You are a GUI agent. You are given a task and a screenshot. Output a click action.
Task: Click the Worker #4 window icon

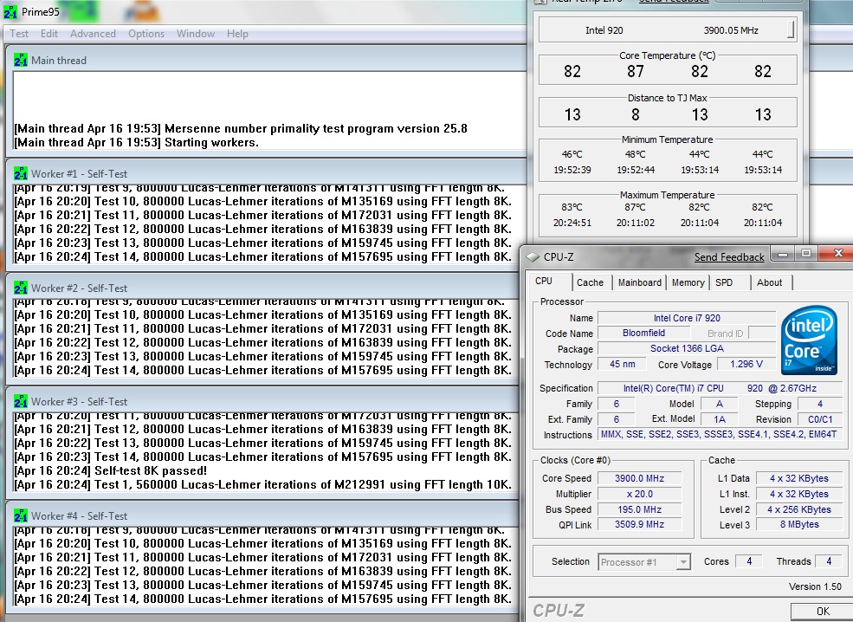tap(21, 515)
